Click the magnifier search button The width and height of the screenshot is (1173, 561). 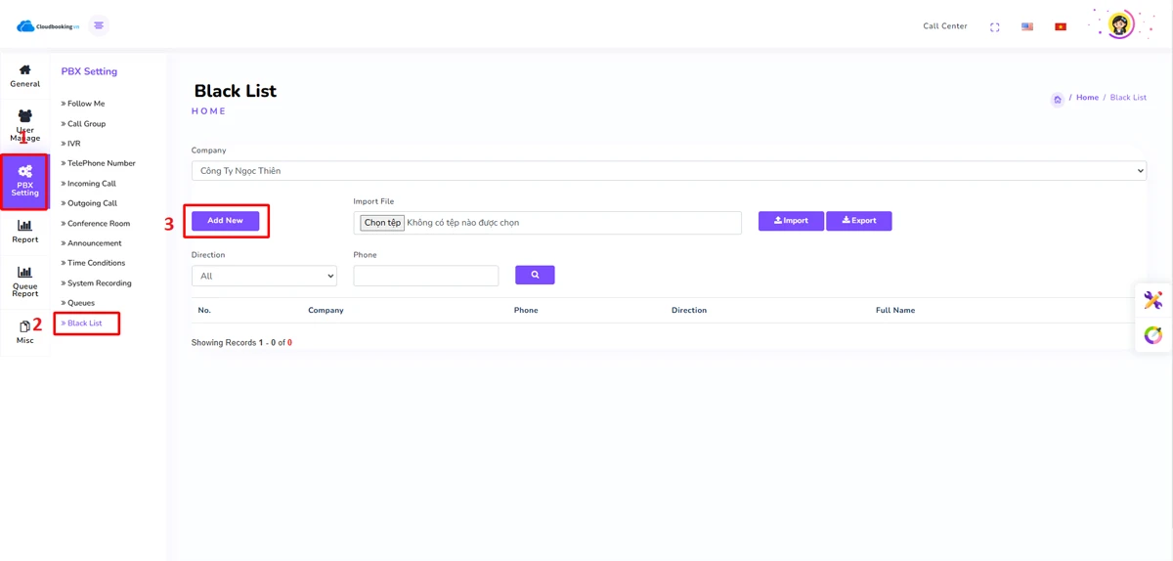pos(535,276)
